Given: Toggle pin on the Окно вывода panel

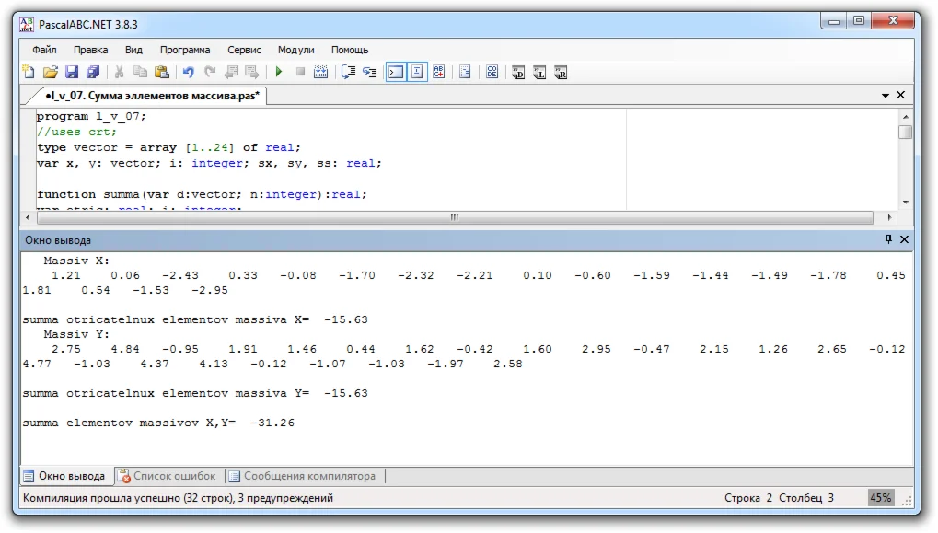Looking at the screenshot, I should point(888,239).
